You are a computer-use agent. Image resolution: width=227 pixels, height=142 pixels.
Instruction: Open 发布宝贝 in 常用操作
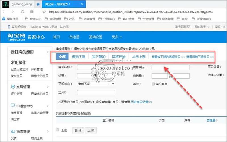tap(16, 76)
